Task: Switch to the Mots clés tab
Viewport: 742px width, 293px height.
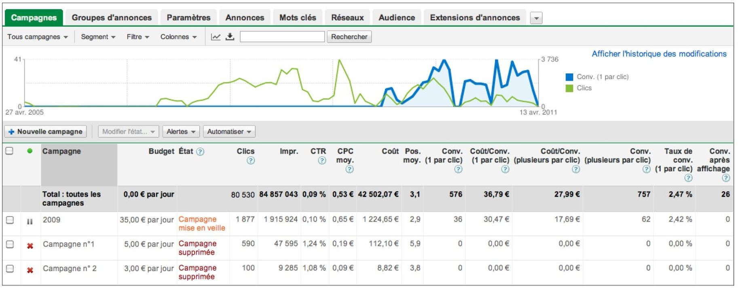Action: pyautogui.click(x=298, y=18)
